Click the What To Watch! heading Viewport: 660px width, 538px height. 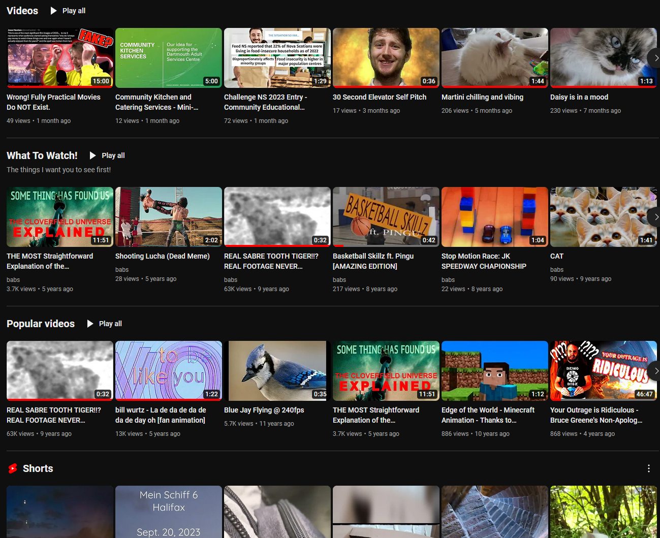(42, 155)
